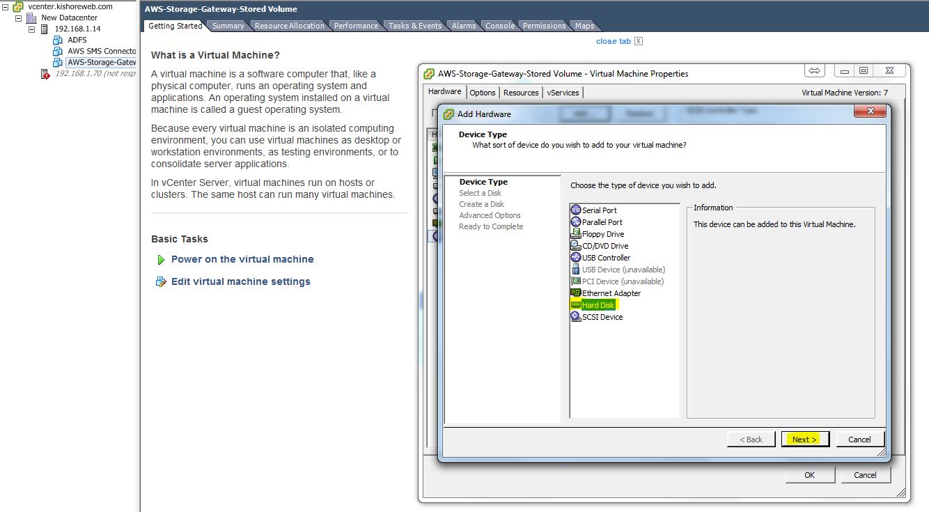Choose the Ethernet Adapter icon
Viewport: 929px width, 512px height.
pos(576,293)
